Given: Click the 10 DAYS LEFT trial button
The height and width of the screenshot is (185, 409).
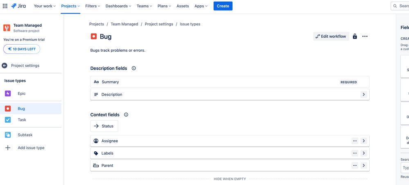Looking at the screenshot, I should (x=22, y=49).
